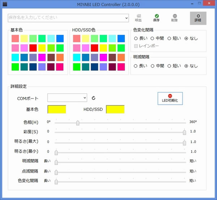Open the COMポート dropdown list

coord(85,98)
